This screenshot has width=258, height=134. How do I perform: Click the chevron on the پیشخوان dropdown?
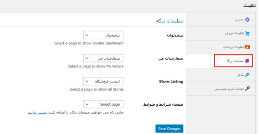[87, 35]
